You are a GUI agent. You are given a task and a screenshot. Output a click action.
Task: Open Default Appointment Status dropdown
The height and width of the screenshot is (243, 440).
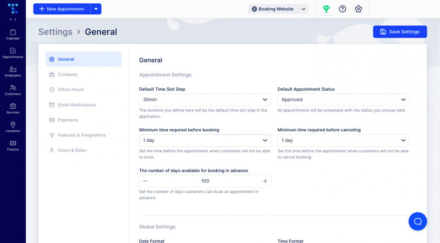coord(343,100)
